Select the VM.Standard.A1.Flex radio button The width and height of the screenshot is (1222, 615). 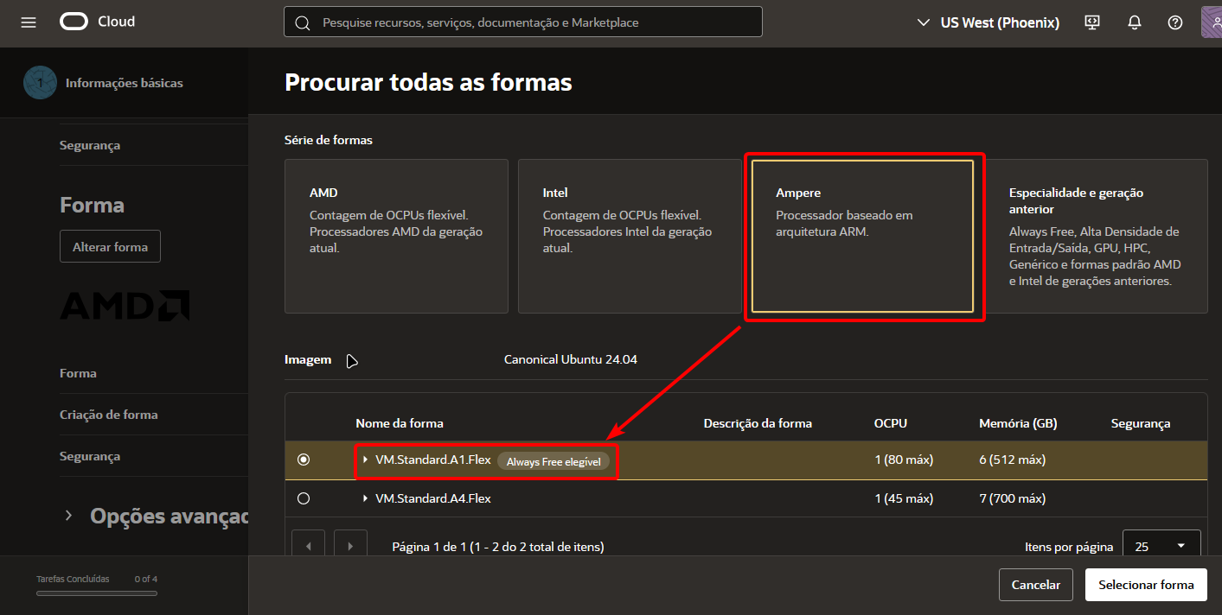303,460
